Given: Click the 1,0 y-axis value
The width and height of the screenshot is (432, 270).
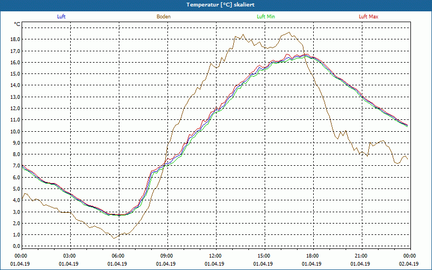Looking at the screenshot, I should (17, 234).
